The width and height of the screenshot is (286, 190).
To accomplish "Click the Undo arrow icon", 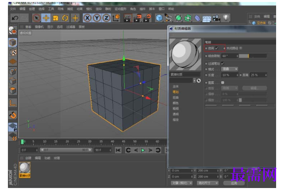I will coord(15,18).
